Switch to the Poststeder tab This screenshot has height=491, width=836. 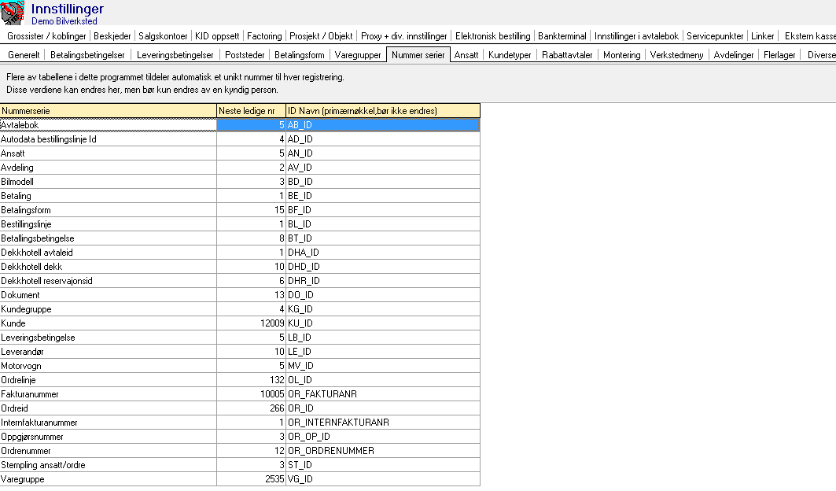245,55
